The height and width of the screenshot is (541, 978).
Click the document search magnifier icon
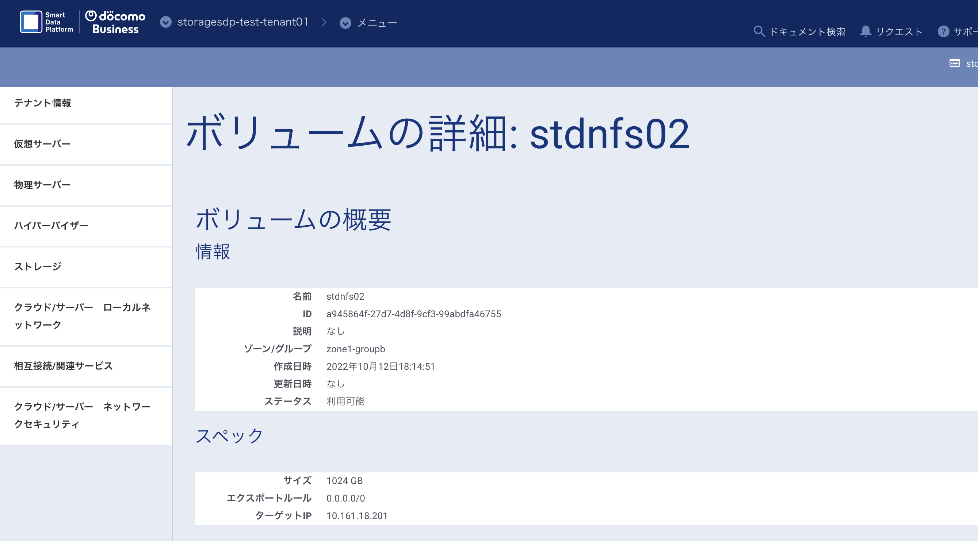click(759, 31)
